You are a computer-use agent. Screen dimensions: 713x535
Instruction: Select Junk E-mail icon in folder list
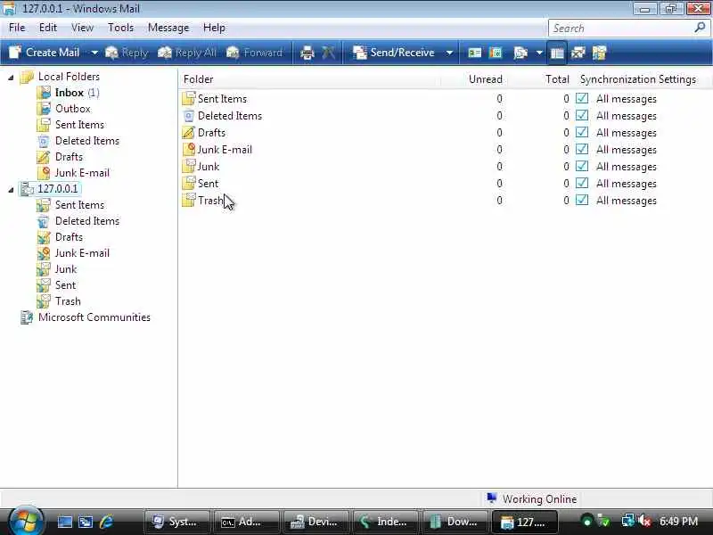pyautogui.click(x=188, y=149)
